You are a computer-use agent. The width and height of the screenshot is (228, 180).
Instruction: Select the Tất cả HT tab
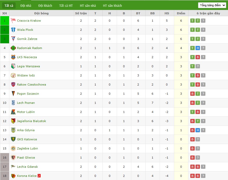(66, 5)
